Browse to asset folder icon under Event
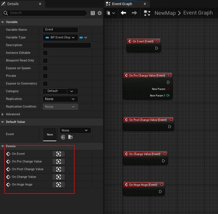 point(70,137)
